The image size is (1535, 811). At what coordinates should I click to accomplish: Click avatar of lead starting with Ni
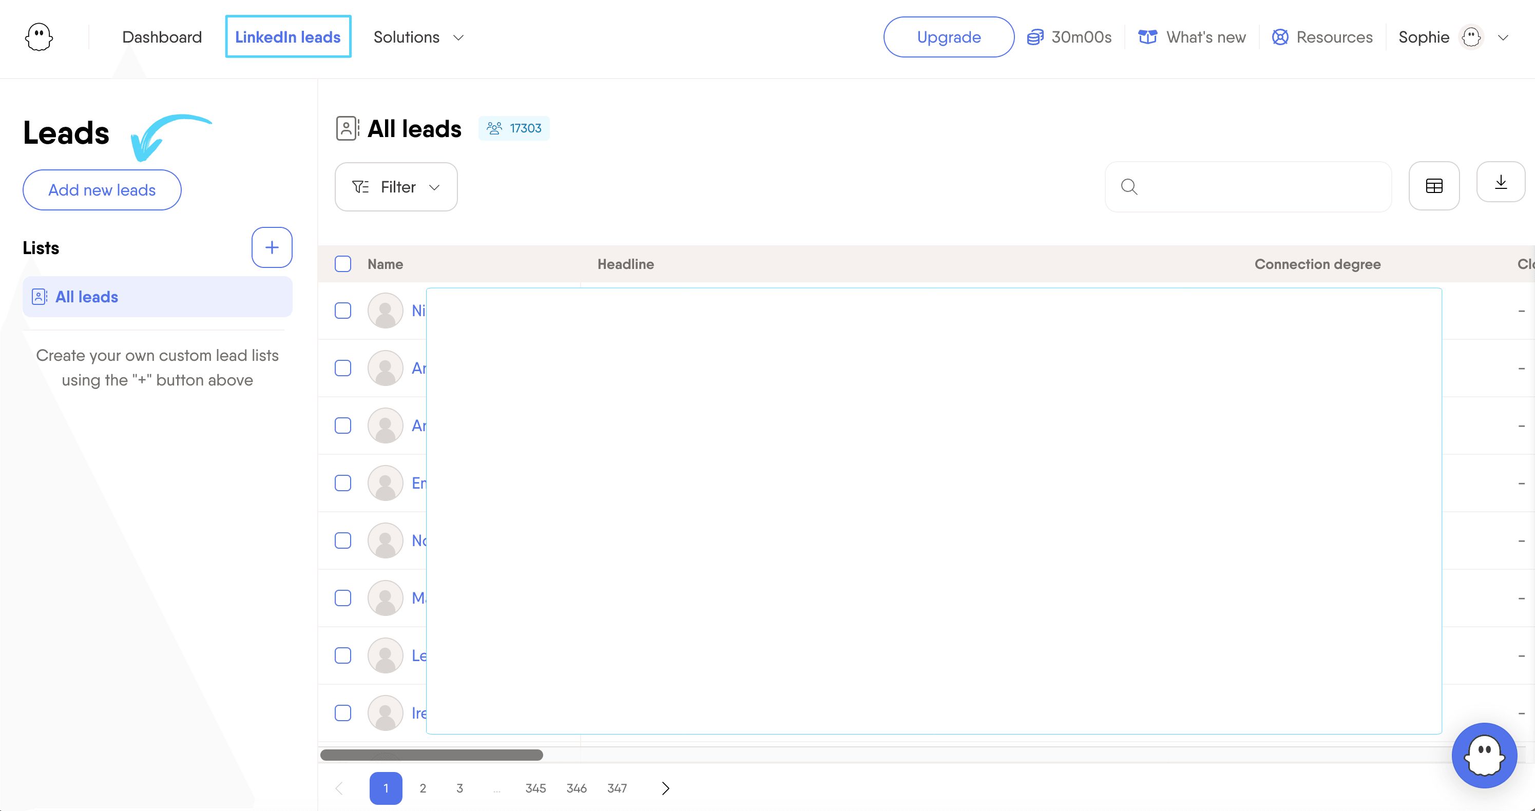pos(386,311)
